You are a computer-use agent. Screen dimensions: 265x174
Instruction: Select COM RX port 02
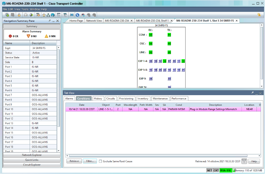151,35
